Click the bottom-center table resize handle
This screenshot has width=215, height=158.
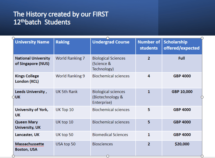pos(107,156)
